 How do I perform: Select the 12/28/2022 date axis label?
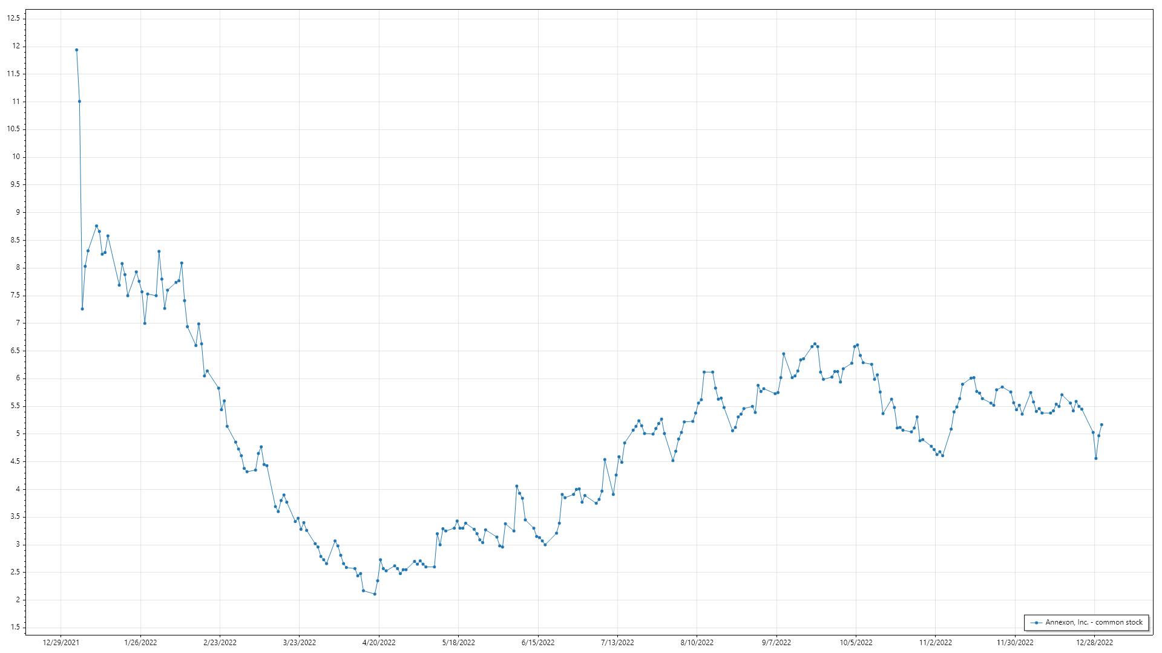point(1094,643)
